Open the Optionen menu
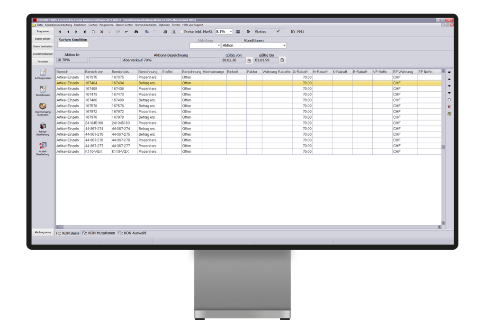485x333 pixels. [x=164, y=25]
